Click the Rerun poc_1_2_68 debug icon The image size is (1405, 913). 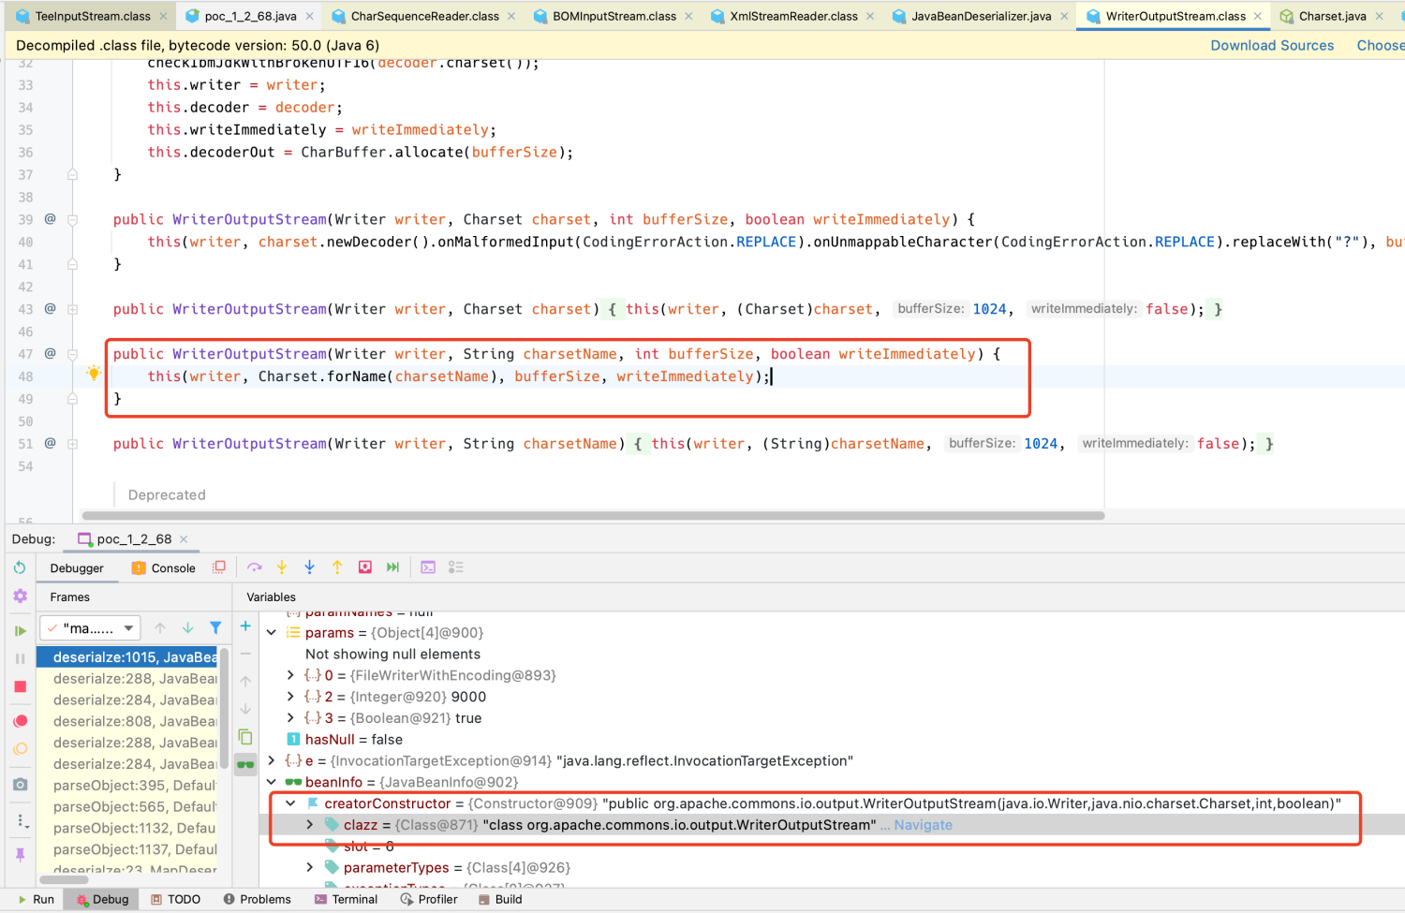coord(20,567)
